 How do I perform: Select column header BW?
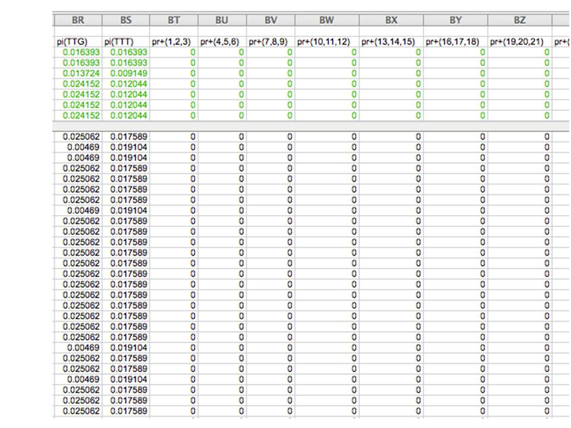pos(327,20)
